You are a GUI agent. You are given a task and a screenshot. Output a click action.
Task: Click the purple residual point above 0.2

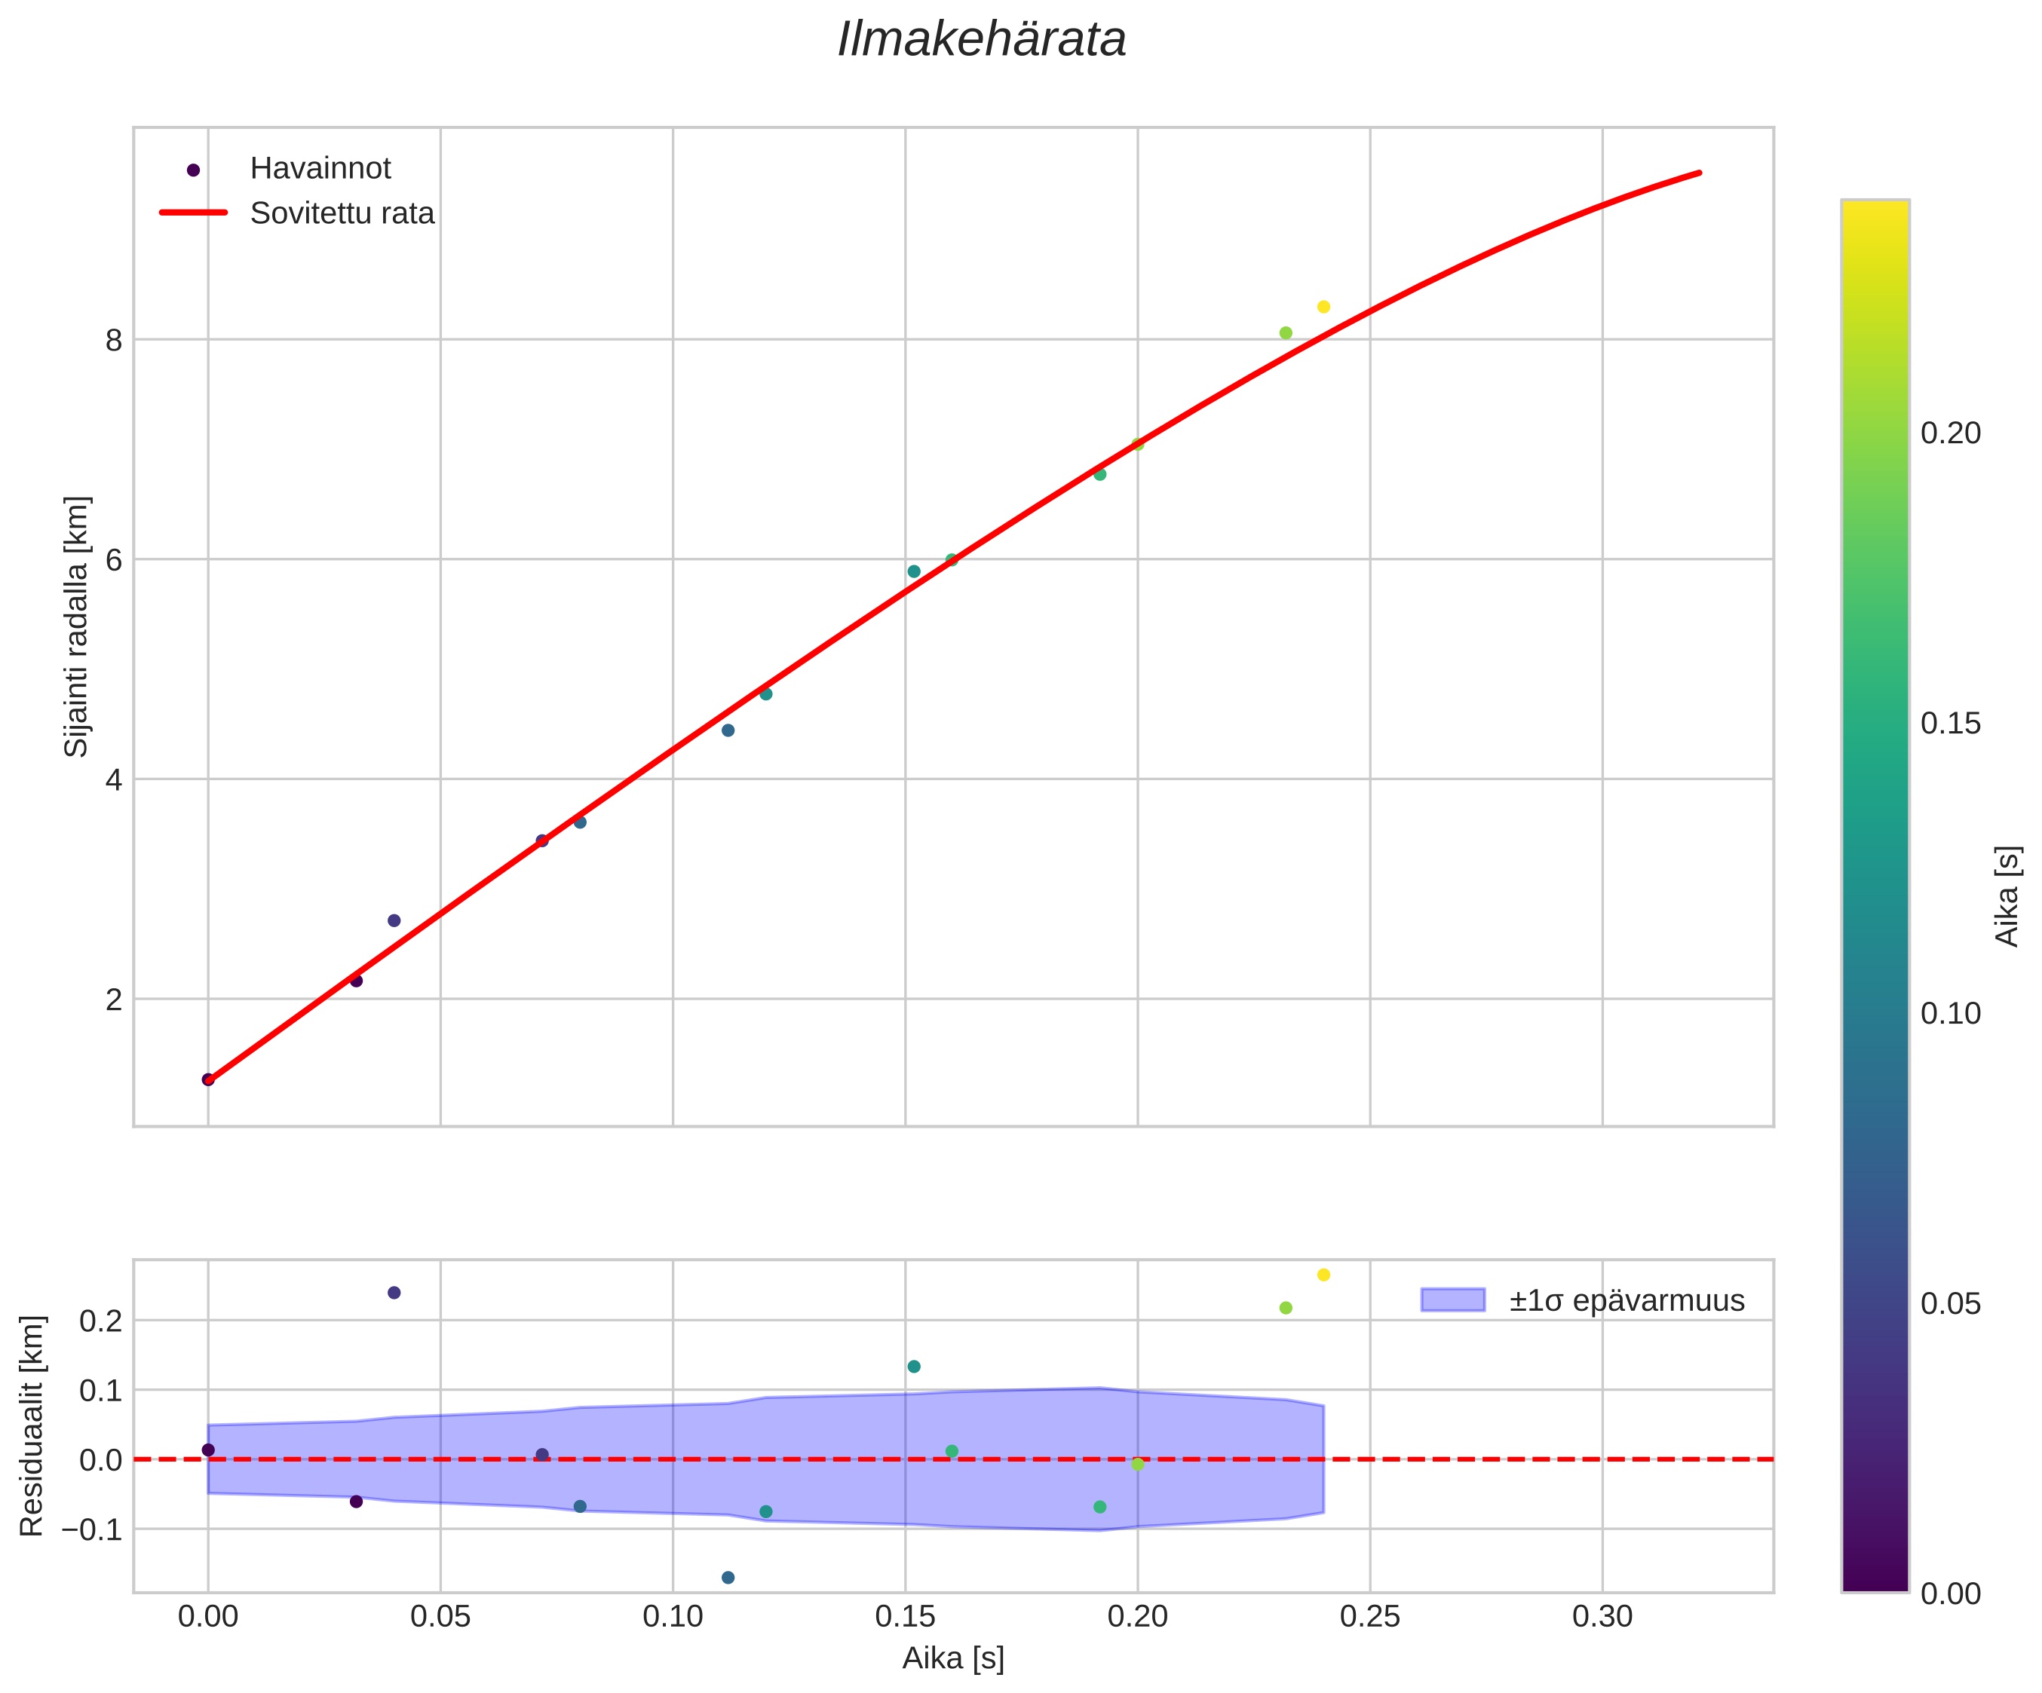pos(394,1293)
